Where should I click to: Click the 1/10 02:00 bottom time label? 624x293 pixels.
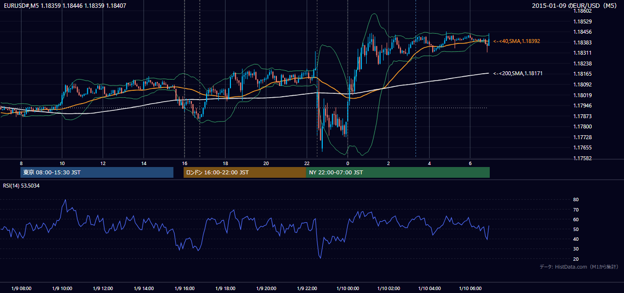coord(389,289)
